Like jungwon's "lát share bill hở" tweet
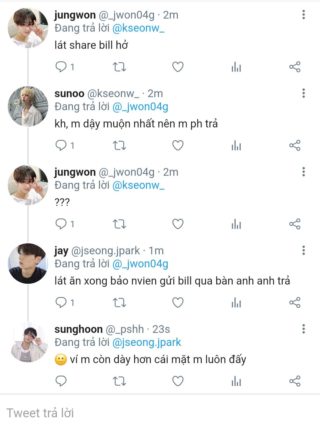This screenshot has height=431, width=320. tap(178, 67)
